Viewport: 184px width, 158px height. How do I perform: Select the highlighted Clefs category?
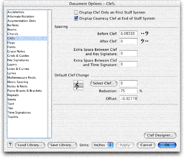pos(27,38)
